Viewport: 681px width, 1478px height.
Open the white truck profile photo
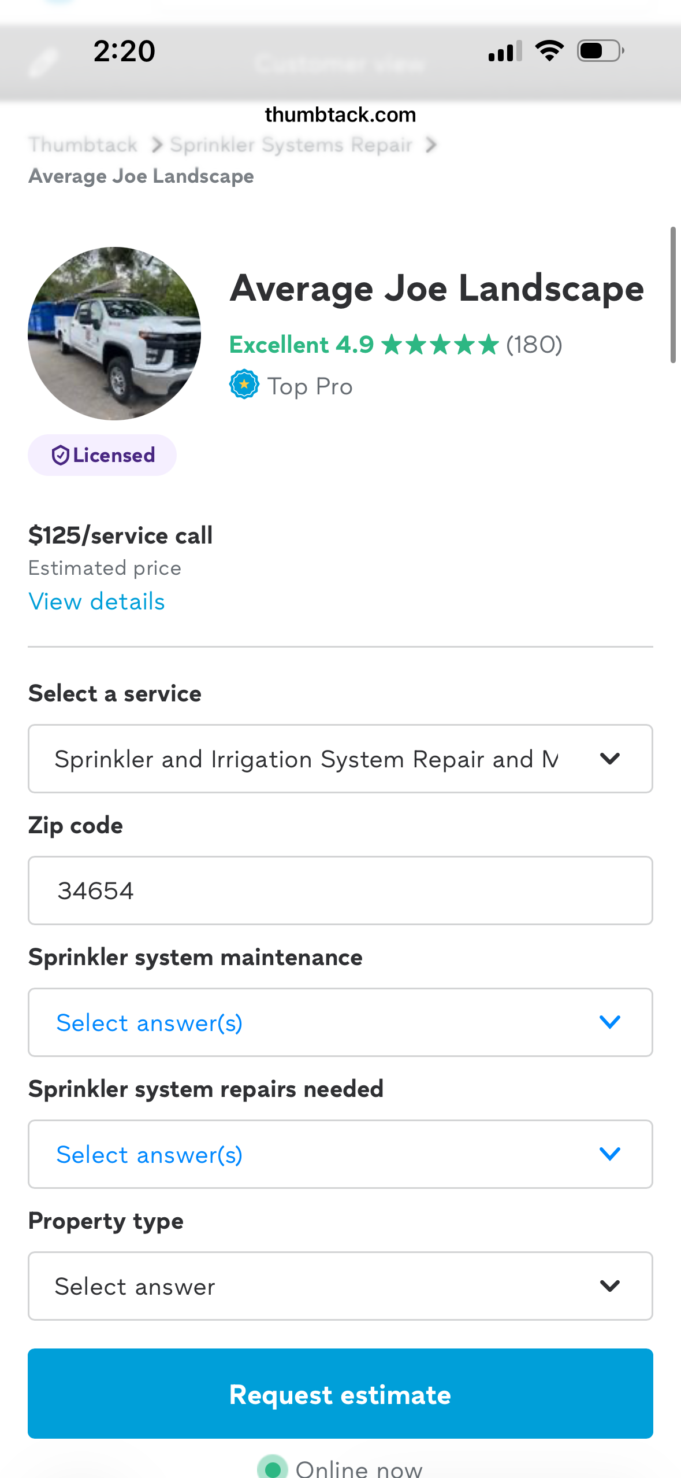(x=114, y=334)
